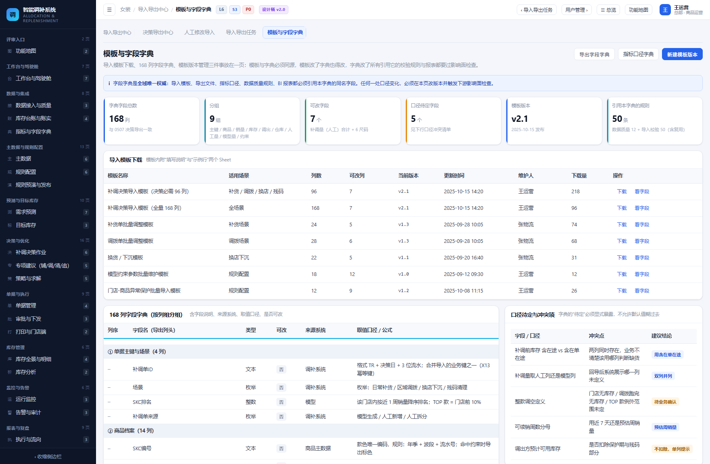Open 功能地图 in the sidebar
The image size is (710, 464).
click(x=48, y=51)
